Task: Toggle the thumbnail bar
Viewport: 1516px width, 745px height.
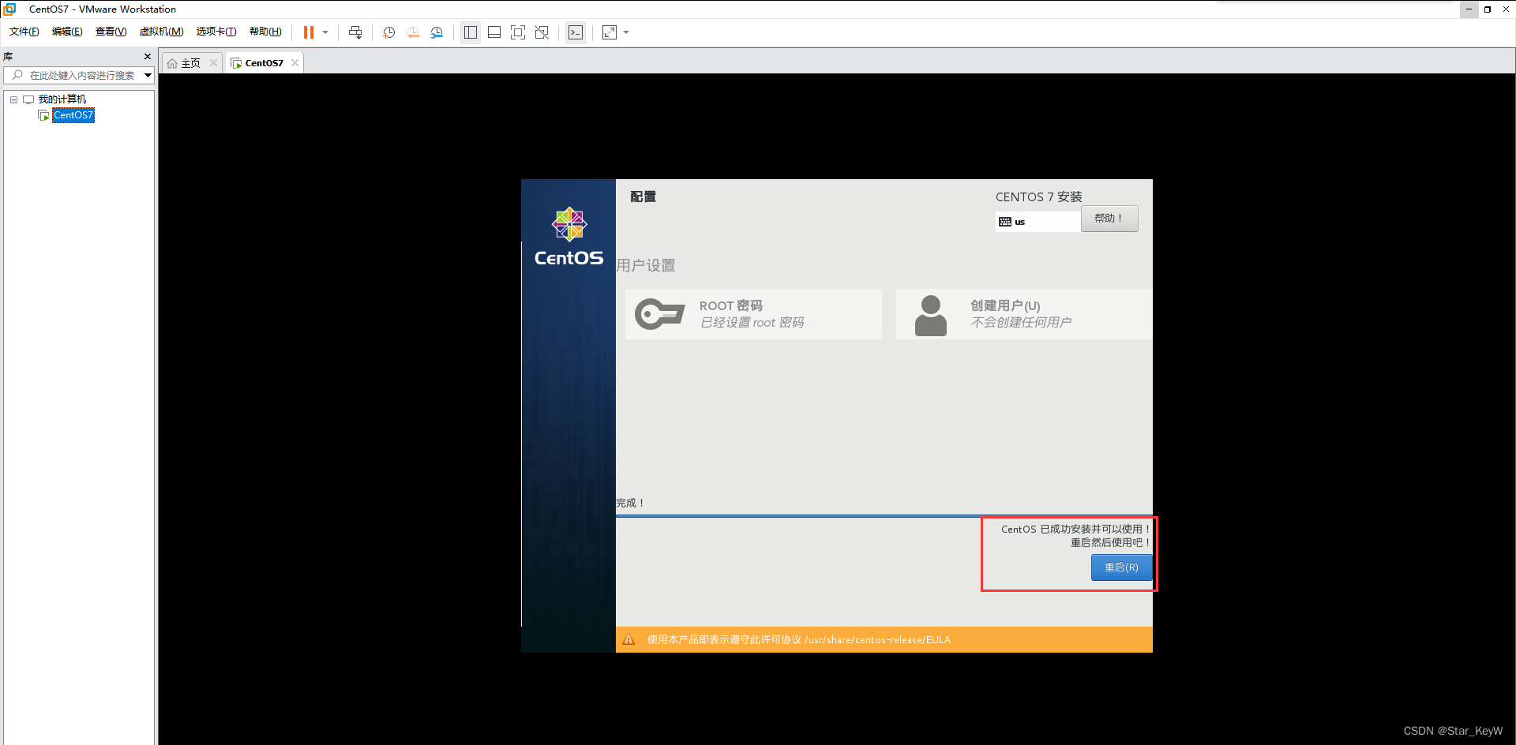Action: (x=494, y=32)
